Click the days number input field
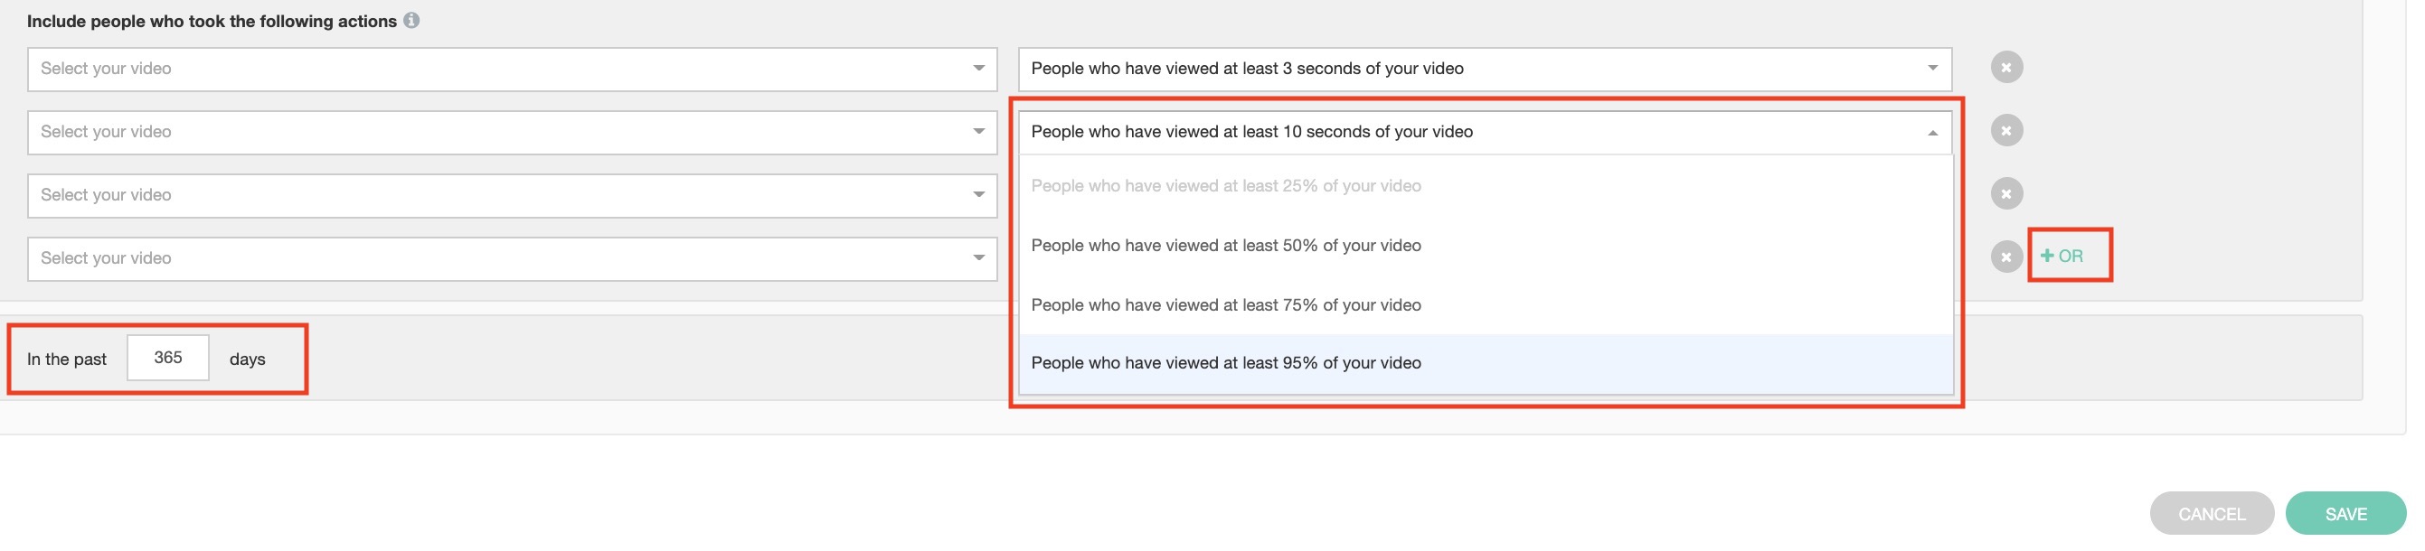Screen dimensions: 2425x551 click(167, 359)
